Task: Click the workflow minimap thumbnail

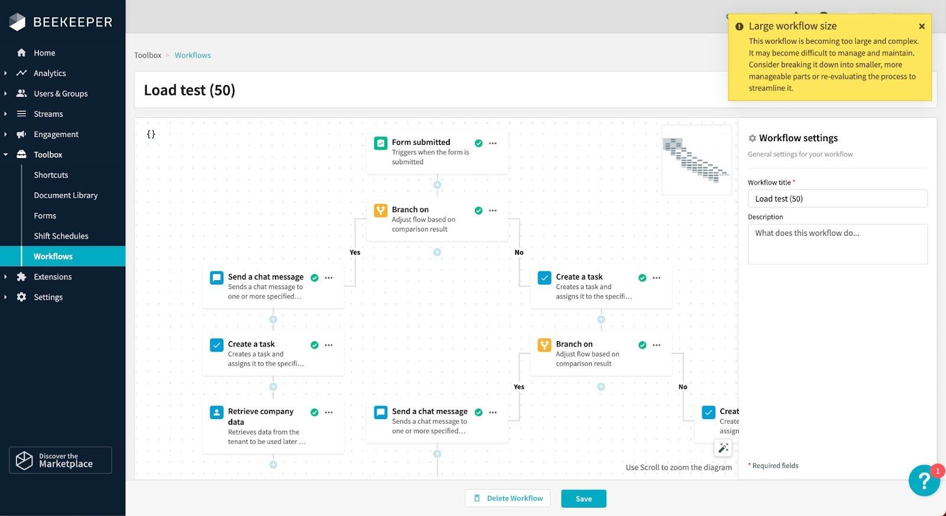Action: 696,160
